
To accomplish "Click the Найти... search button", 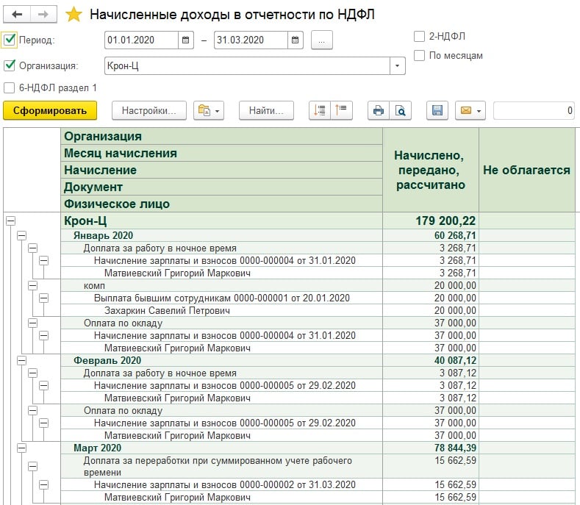I will coord(266,110).
